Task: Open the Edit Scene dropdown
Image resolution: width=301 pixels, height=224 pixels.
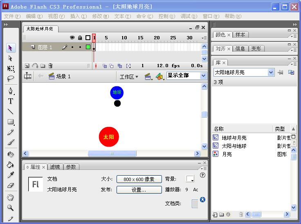Action: pos(148,77)
